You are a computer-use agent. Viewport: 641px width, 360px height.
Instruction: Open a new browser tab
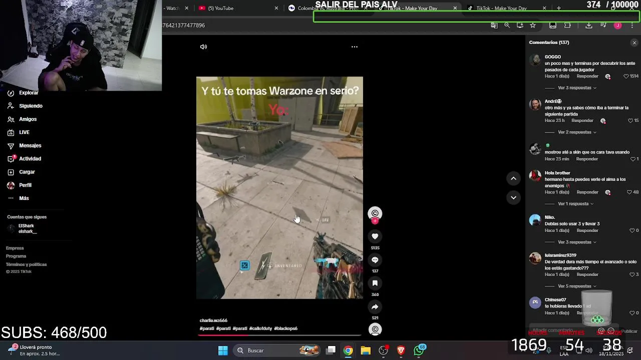click(559, 8)
